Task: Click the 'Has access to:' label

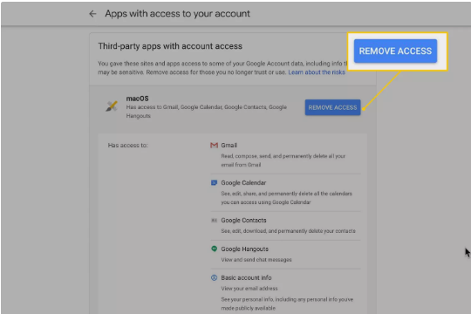Action: [x=127, y=146]
